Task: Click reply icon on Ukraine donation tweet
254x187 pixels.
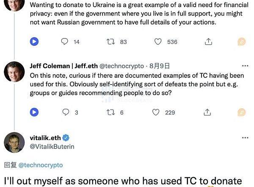Action: tap(65, 41)
